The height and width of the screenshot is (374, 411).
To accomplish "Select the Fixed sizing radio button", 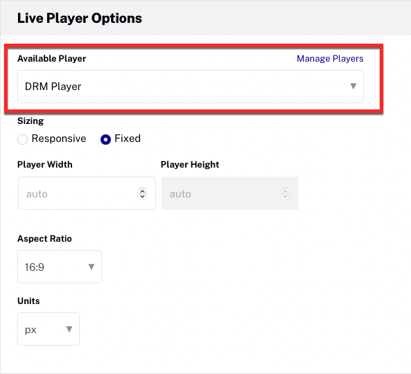I will [x=105, y=139].
